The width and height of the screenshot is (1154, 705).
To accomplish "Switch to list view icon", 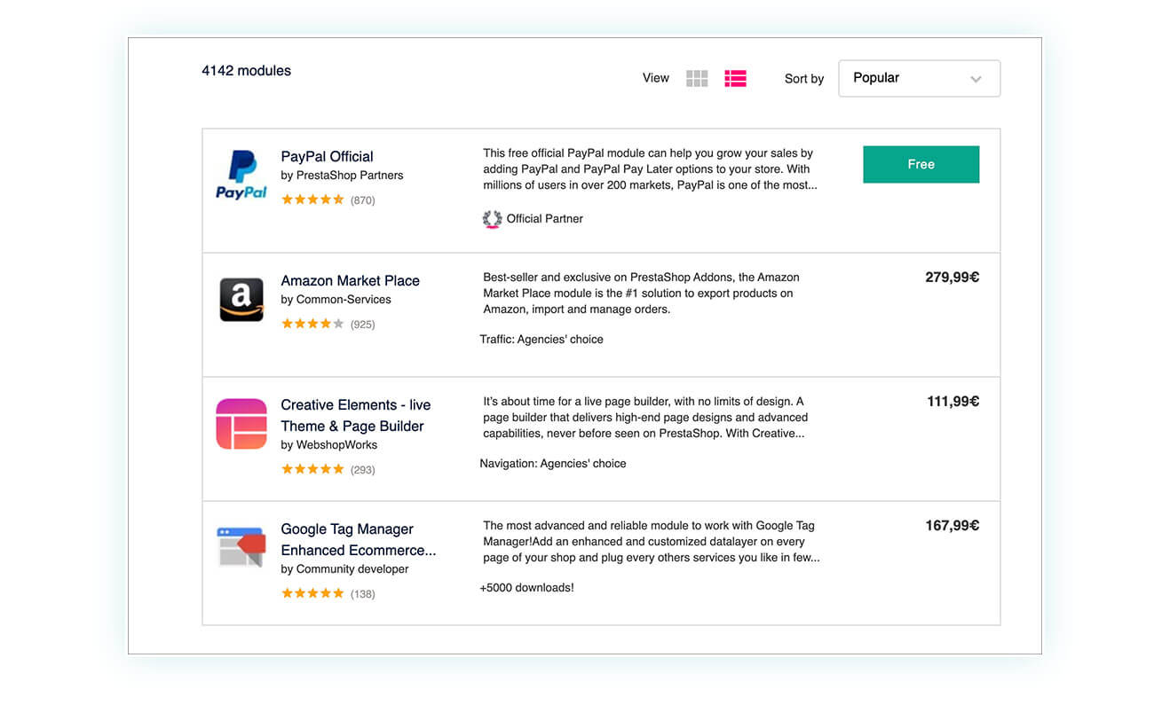I will tap(735, 79).
